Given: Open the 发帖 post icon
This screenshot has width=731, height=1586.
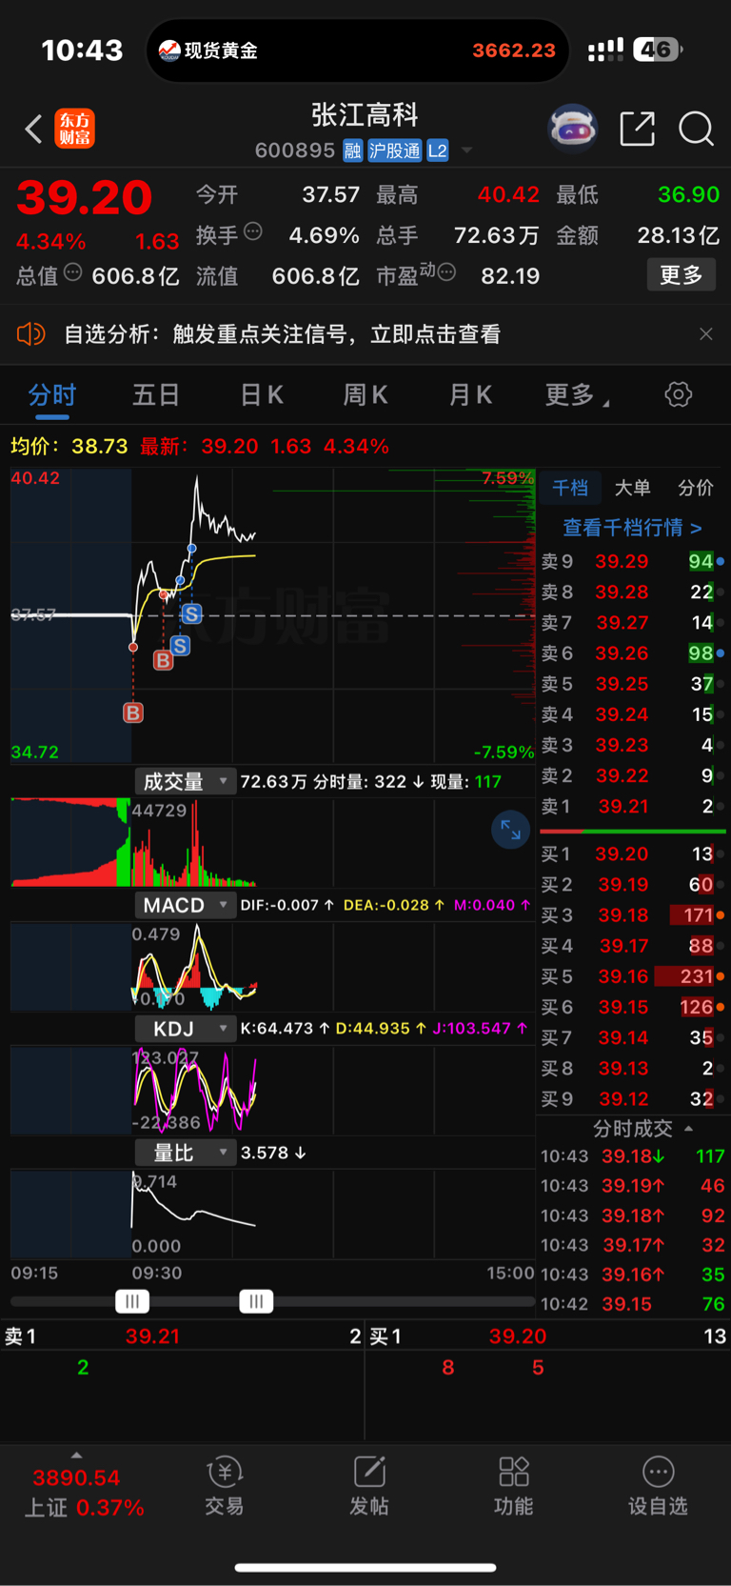Looking at the screenshot, I should [x=369, y=1486].
